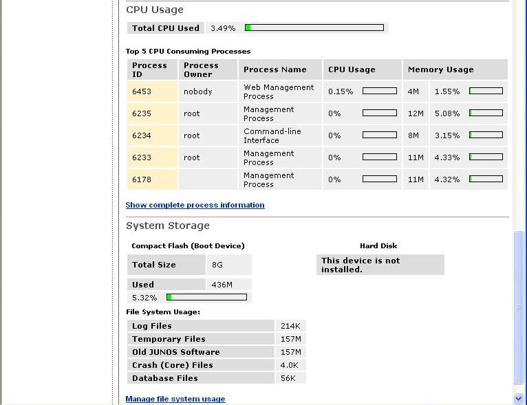Click the Command-line Interface process name

click(x=272, y=135)
